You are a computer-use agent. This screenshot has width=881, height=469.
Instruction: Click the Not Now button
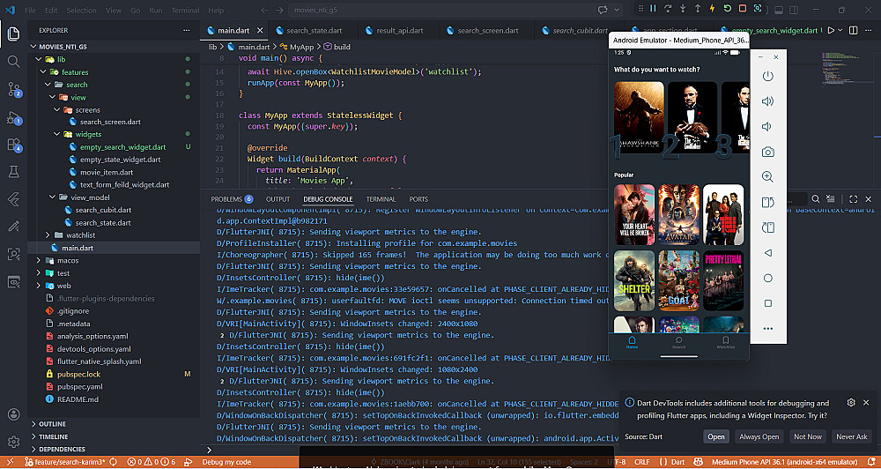(807, 436)
